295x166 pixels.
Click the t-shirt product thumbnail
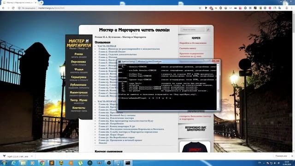coord(195,147)
